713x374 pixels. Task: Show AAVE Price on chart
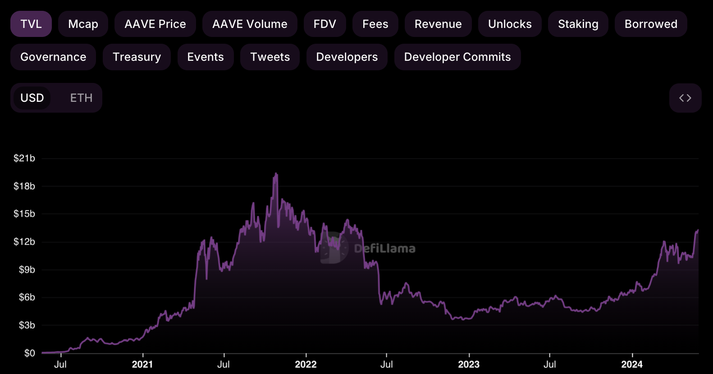point(155,24)
